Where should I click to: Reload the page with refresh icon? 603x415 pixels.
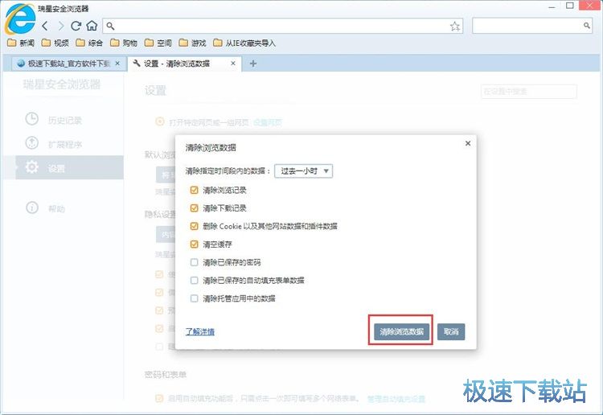coord(76,26)
